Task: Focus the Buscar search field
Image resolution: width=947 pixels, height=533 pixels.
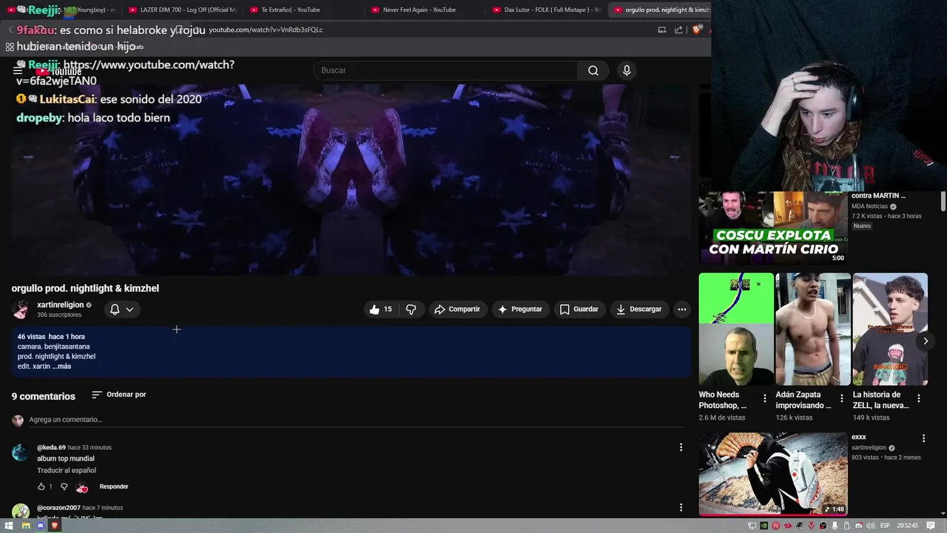Action: point(445,70)
